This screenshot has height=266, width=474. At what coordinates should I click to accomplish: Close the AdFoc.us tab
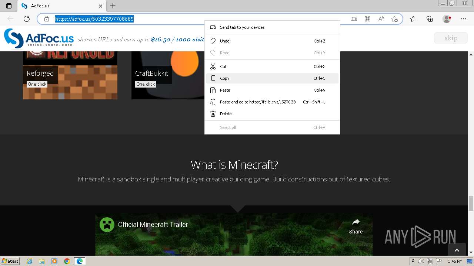click(101, 6)
